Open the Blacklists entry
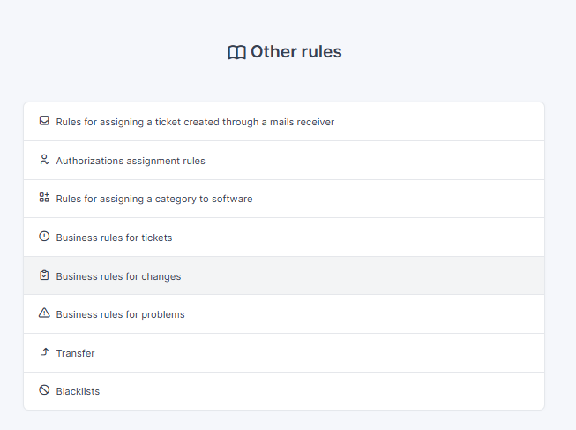This screenshot has height=430, width=576. click(78, 391)
